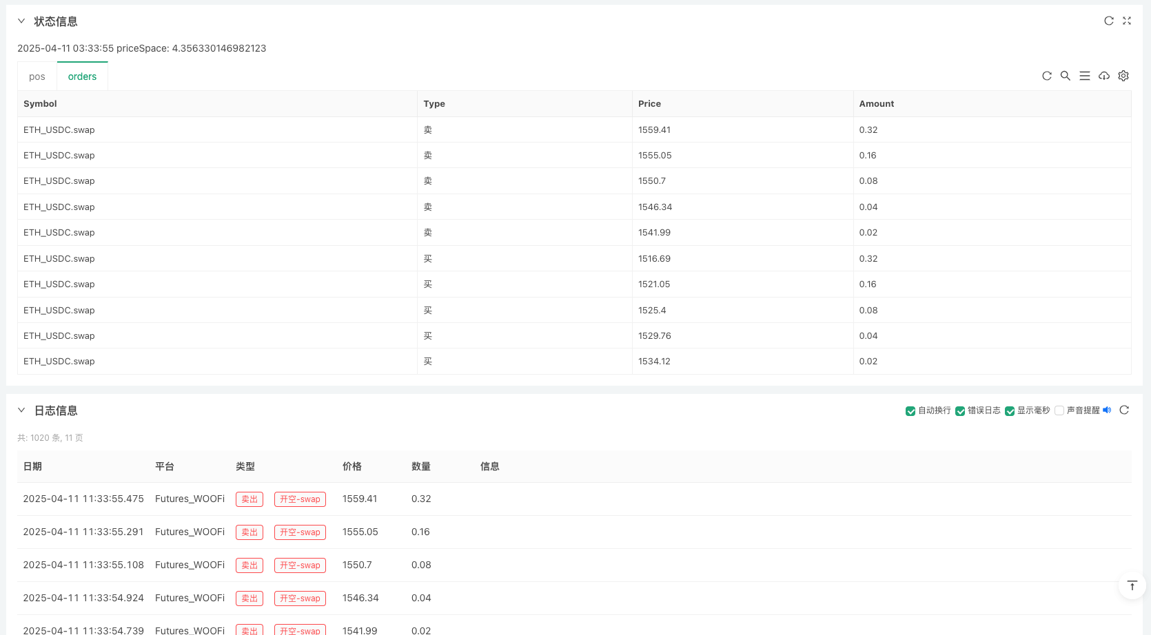The height and width of the screenshot is (635, 1151).
Task: Turn off the 显示毫秒 checkbox
Action: (1010, 411)
